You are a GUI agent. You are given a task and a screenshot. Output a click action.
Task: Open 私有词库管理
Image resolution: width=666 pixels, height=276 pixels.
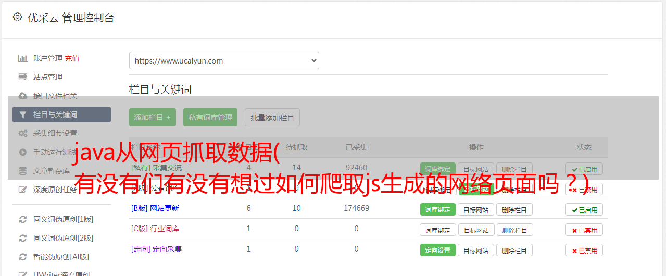(x=210, y=117)
